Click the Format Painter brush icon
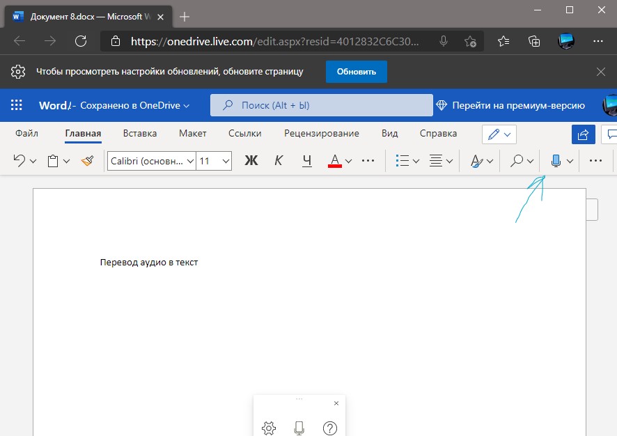Viewport: 617px width, 436px height. [x=87, y=161]
